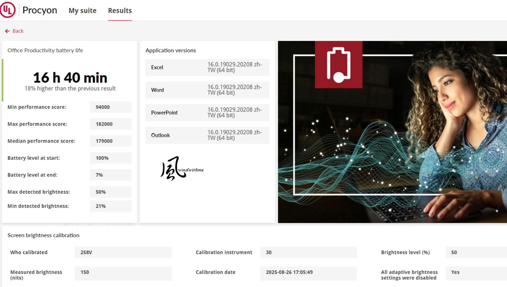Select the Min performance score value 94000
The height and width of the screenshot is (287, 507).
111,107
